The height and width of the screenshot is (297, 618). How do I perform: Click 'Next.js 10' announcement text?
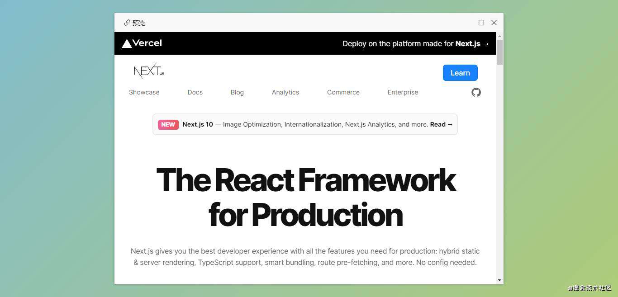point(198,124)
